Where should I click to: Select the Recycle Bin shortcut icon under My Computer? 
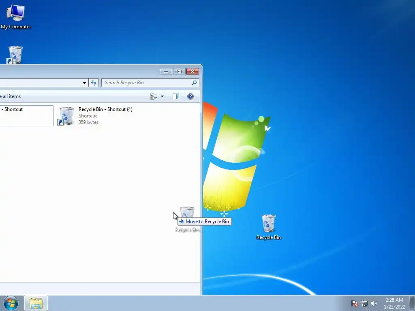(15, 55)
